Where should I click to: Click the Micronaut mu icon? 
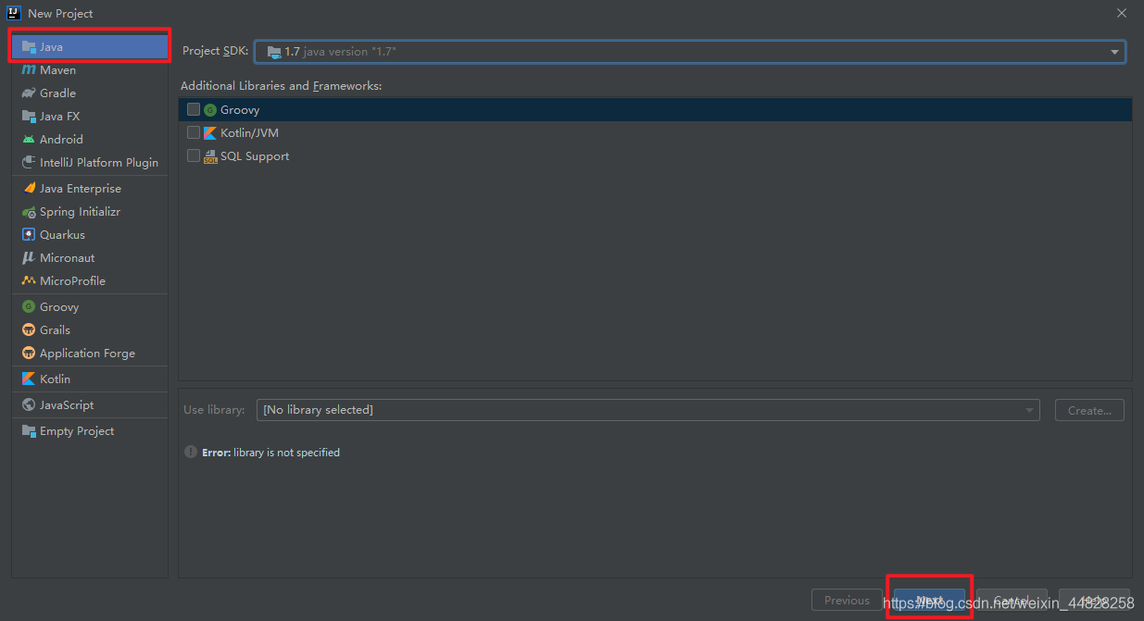tap(29, 258)
